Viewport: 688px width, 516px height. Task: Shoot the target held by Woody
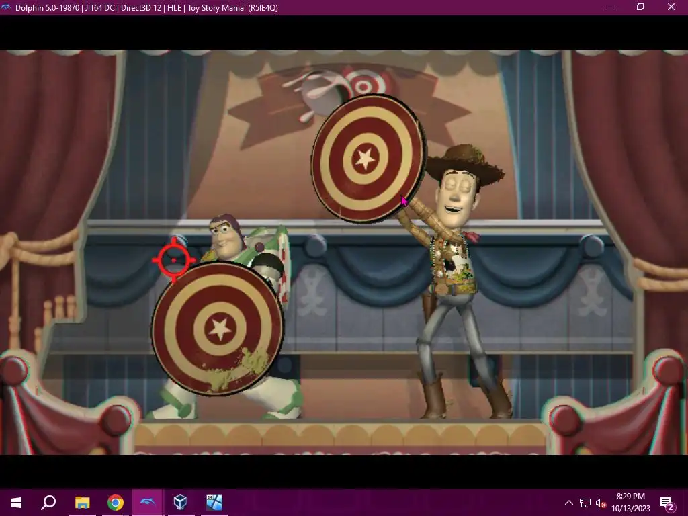pos(368,159)
